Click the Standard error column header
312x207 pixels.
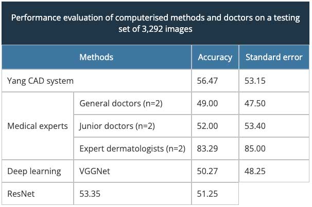click(274, 57)
